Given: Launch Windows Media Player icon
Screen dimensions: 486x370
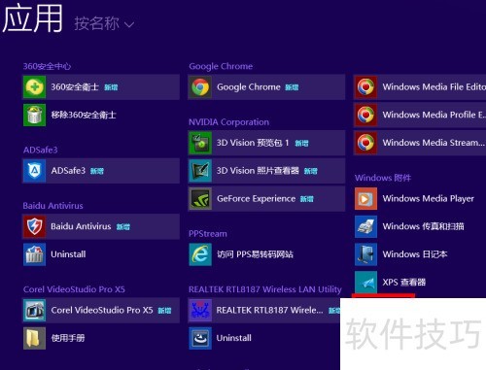Looking at the screenshot, I should click(365, 198).
